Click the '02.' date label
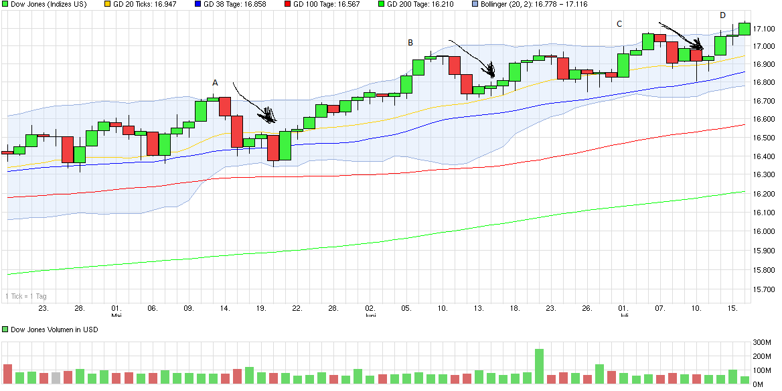 (370, 308)
